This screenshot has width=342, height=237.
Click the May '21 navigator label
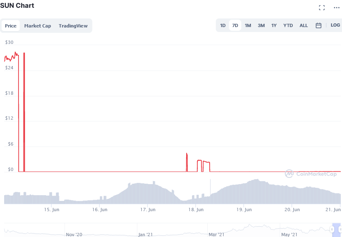point(289,235)
